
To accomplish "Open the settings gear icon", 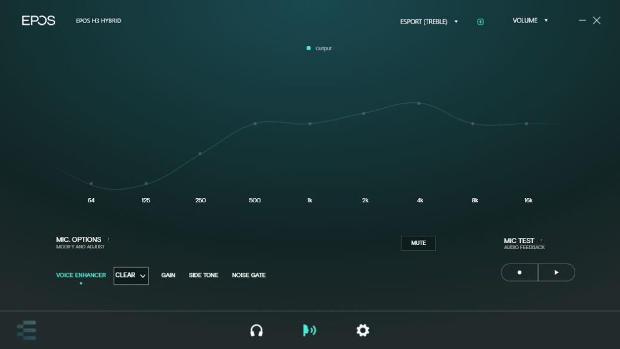I will pos(363,330).
